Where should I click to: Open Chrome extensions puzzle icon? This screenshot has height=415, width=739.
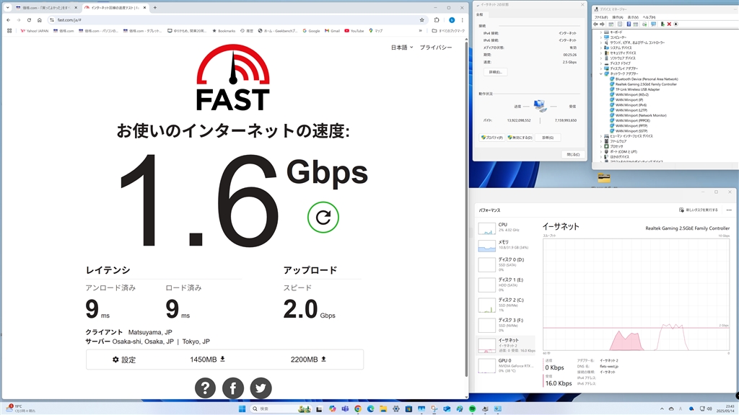pos(437,20)
